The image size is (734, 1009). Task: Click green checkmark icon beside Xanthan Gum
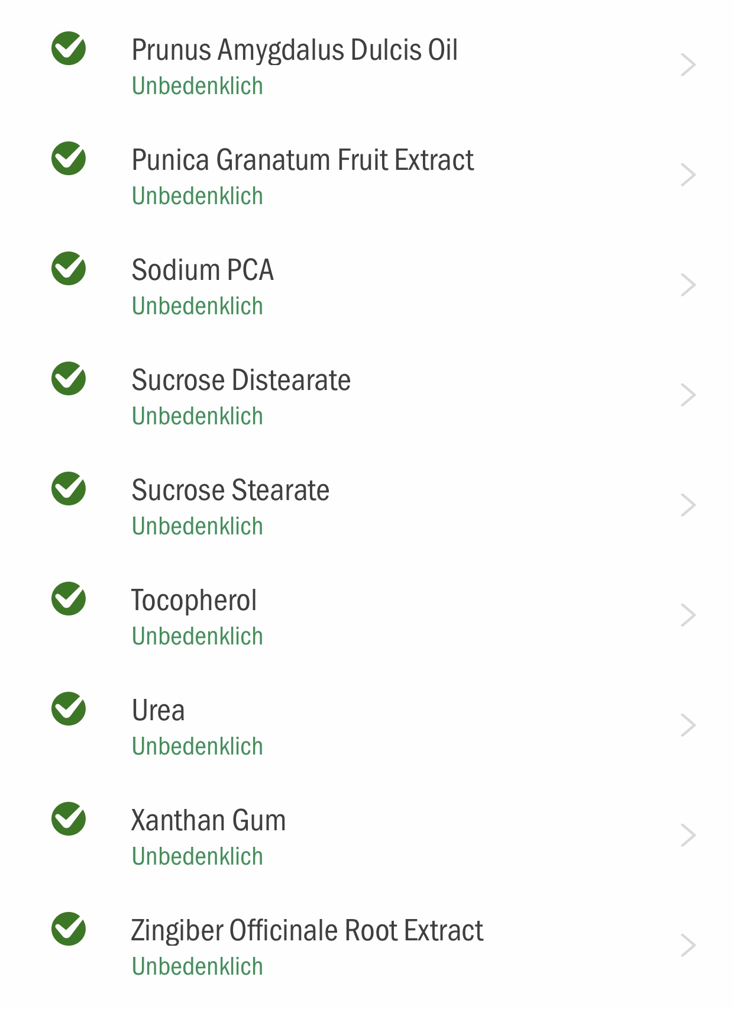coord(69,819)
